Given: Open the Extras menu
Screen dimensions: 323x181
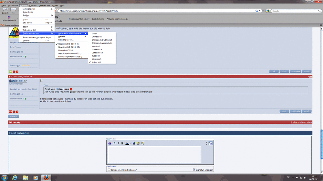Looking at the screenshot, I should tap(55, 5).
